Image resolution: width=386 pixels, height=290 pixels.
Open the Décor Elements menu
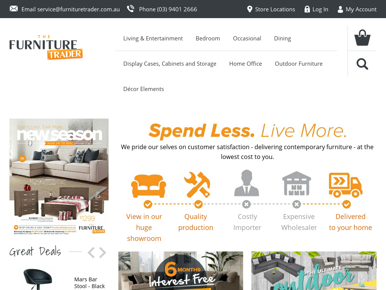(144, 89)
